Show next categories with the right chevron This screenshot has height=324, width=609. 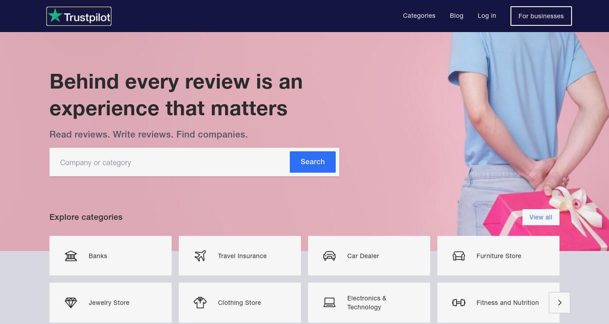click(560, 303)
